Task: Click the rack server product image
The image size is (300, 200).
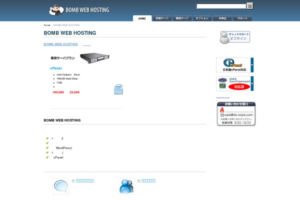Action: [94, 58]
